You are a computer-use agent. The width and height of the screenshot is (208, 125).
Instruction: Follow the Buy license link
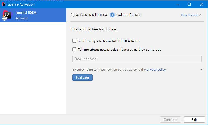(189, 15)
